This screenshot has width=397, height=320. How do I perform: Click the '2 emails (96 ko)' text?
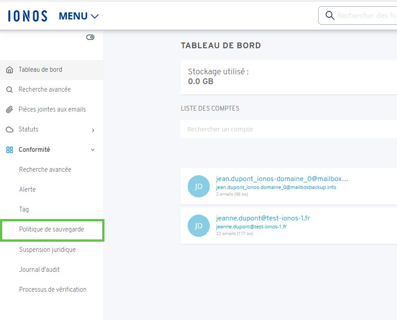click(232, 194)
